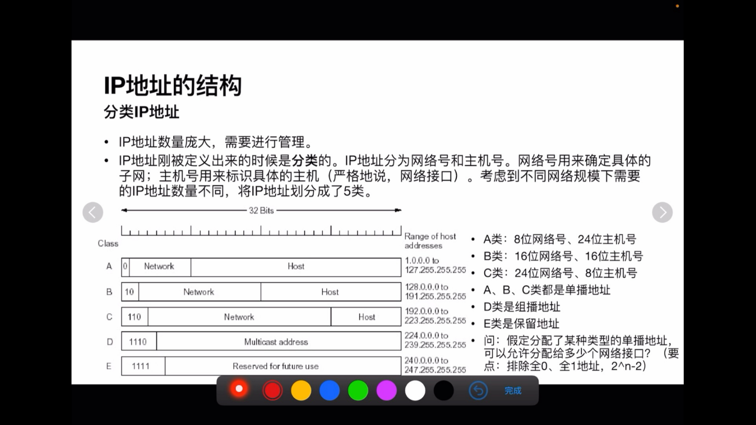Tap the undo annotation icon
Image resolution: width=756 pixels, height=425 pixels.
[478, 390]
